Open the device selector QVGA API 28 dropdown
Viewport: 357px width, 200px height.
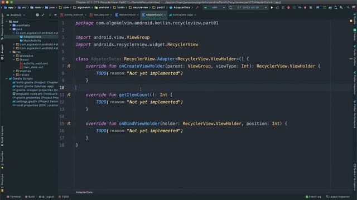(248, 7)
